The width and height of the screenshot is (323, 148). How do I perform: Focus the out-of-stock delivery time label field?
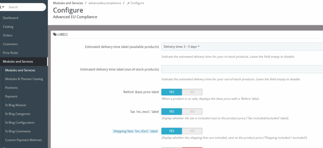(x=242, y=69)
